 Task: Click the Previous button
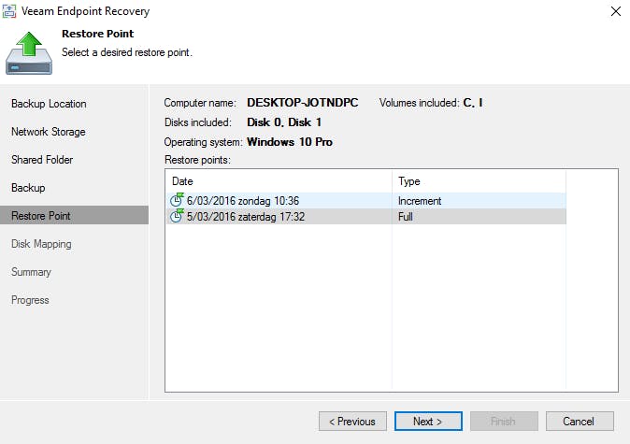coord(352,421)
